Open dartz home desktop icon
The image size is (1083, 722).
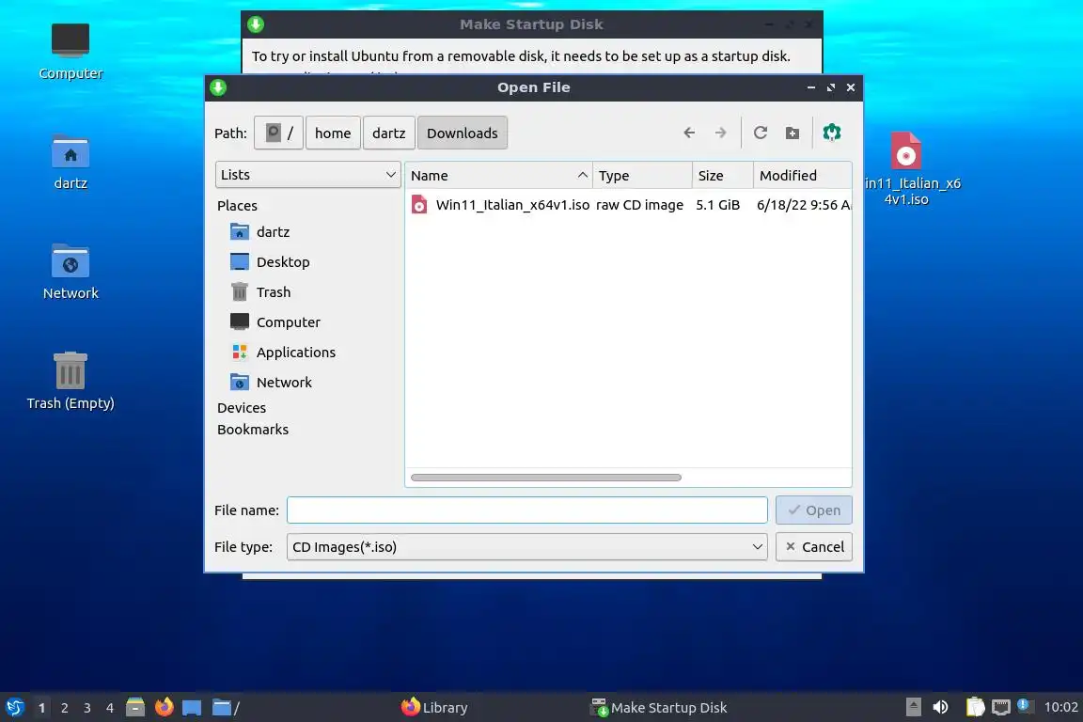71,162
